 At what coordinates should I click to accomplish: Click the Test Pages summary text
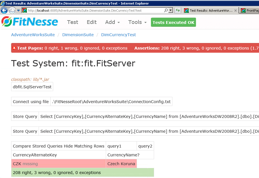pyautogui.click(x=72, y=48)
